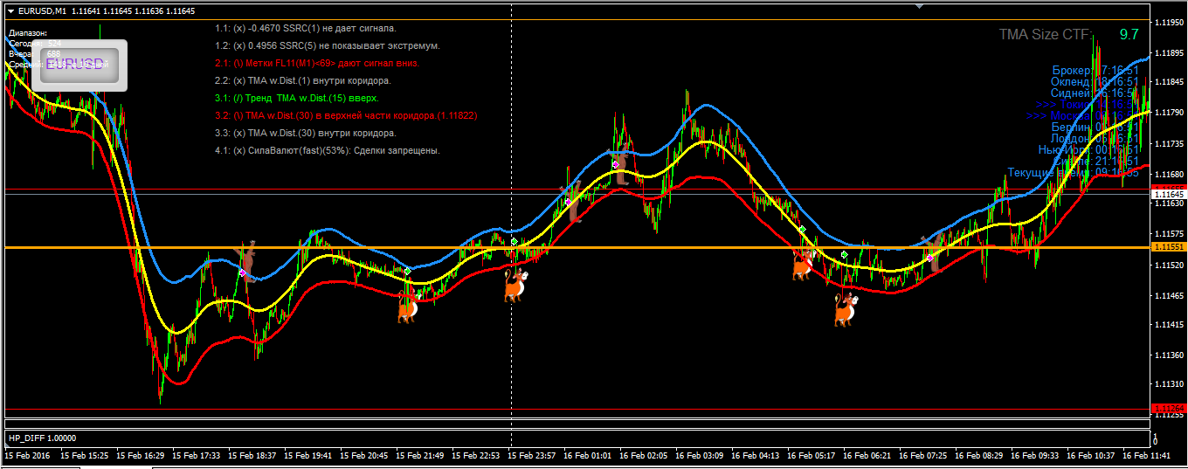
Task: Click the green 9.7 TMA size value
Action: (1129, 35)
